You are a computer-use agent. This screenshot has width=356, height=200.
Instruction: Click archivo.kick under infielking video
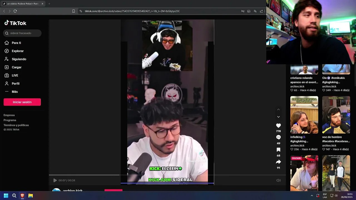(x=297, y=146)
